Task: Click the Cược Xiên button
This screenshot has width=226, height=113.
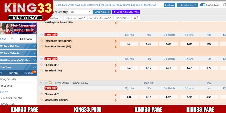Action: click(x=102, y=12)
